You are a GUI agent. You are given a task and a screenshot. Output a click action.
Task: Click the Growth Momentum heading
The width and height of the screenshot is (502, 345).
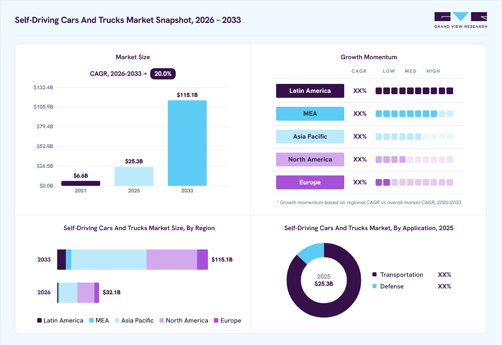point(368,57)
